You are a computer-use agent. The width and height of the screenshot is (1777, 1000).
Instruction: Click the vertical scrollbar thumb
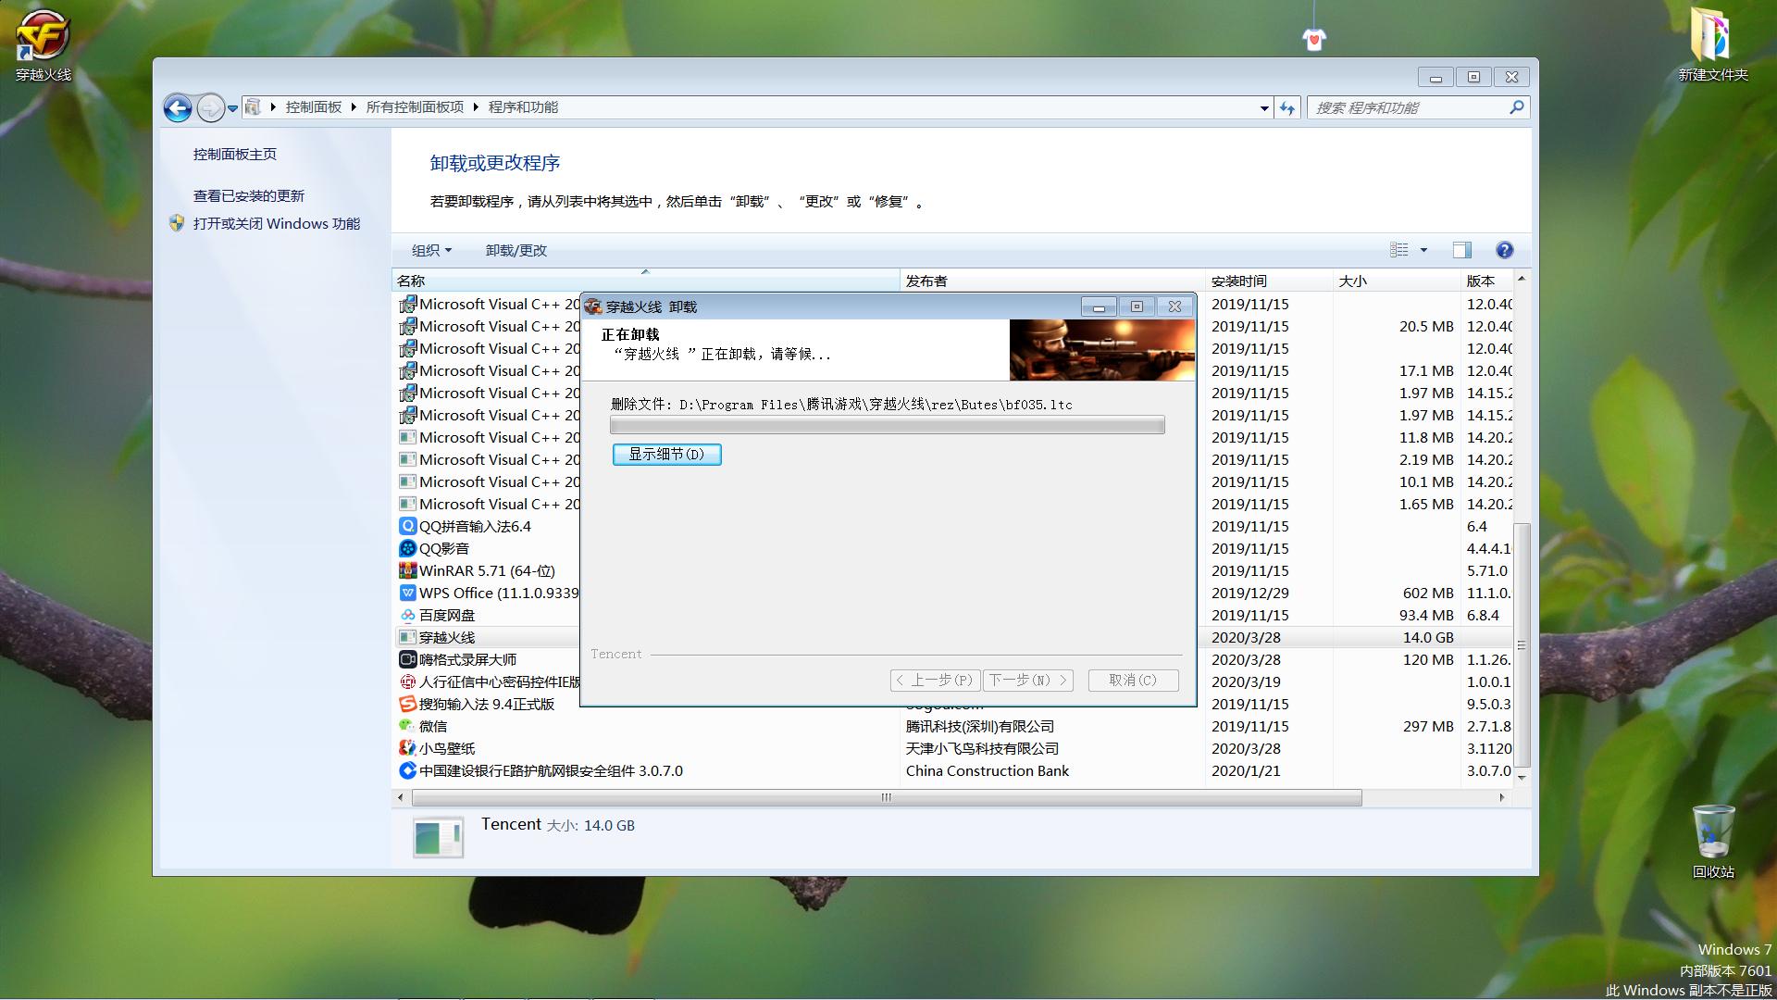tap(1522, 645)
